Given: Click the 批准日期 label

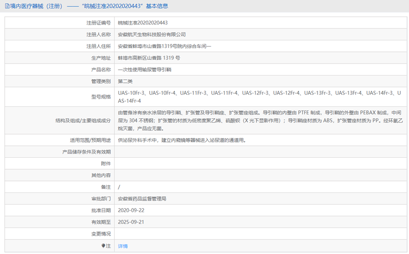Looking at the screenshot, I should click(x=101, y=210).
